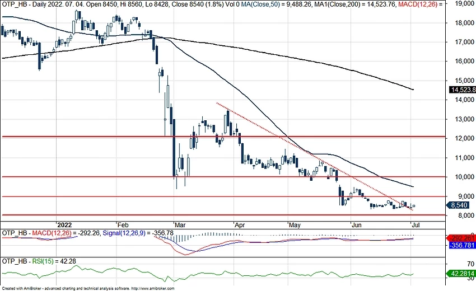Viewport: 476px width, 291px height.
Task: Click the 8,000 price axis label
Action: 466,215
